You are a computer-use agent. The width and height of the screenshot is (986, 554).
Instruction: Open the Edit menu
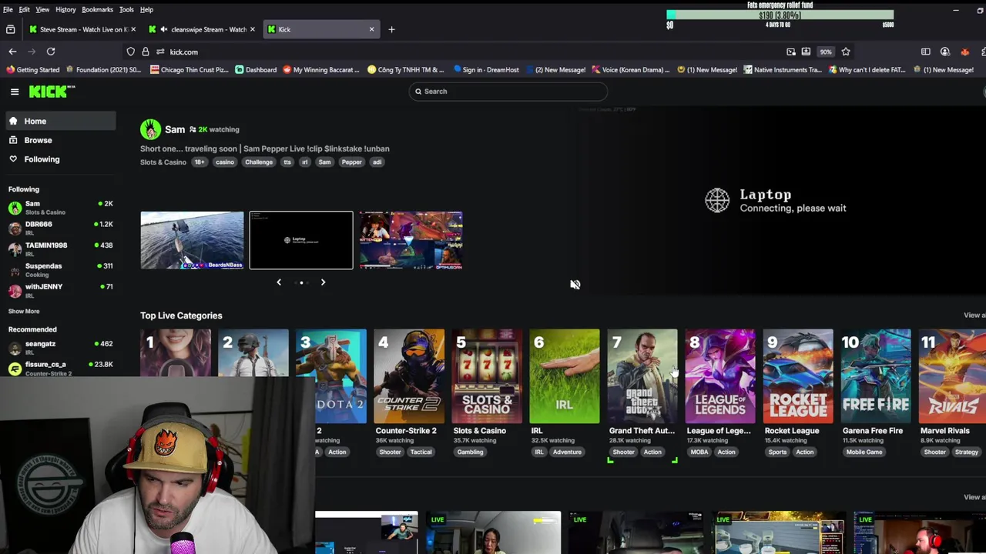point(25,9)
